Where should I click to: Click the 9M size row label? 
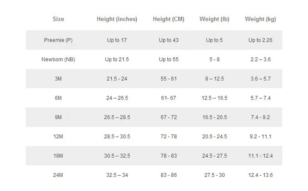click(x=58, y=117)
